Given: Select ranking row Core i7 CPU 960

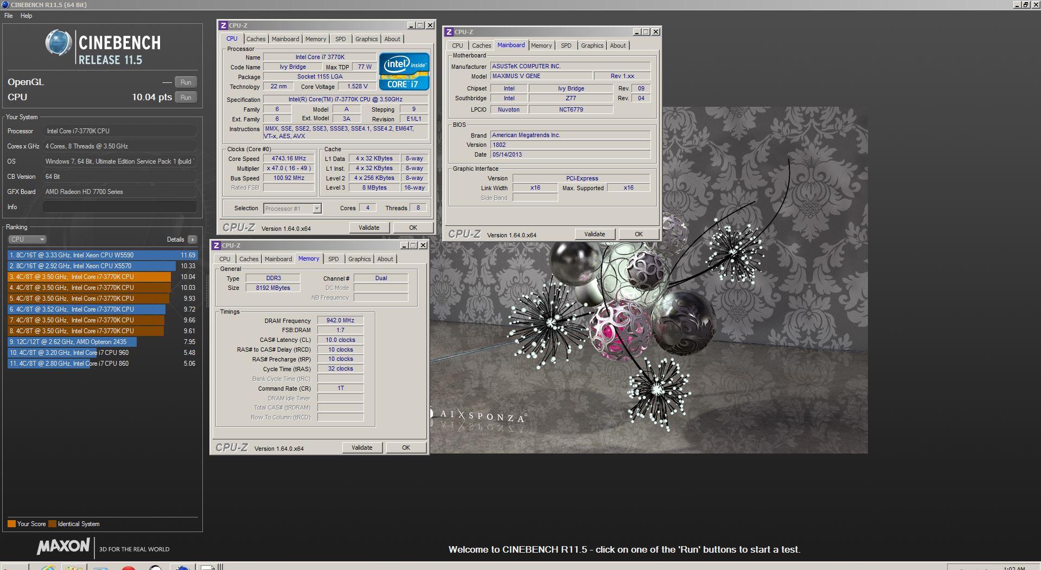Looking at the screenshot, I should [x=103, y=353].
